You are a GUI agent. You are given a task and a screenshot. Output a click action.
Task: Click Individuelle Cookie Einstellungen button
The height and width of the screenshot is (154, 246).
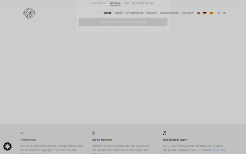pos(123,22)
